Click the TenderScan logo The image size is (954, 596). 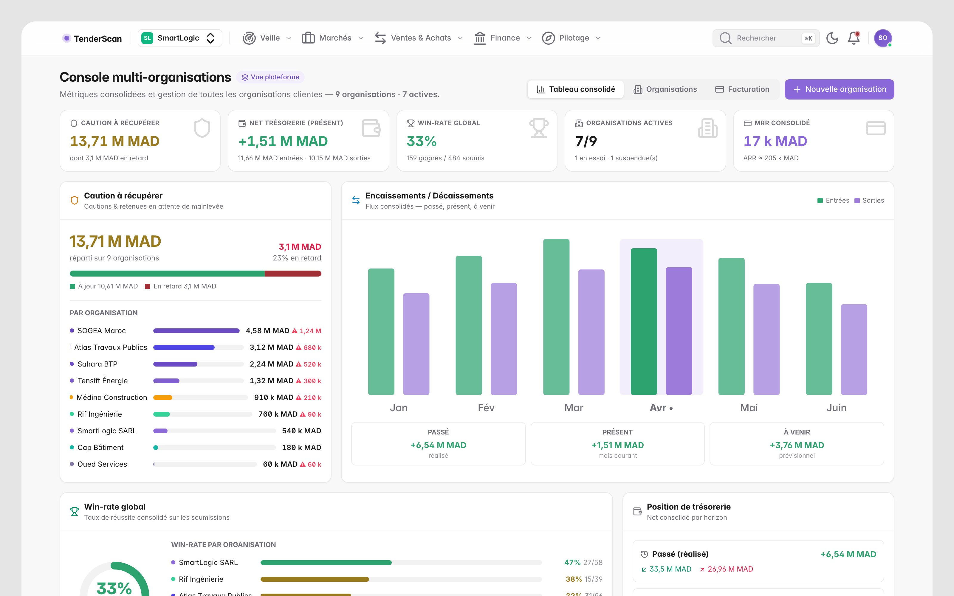tap(92, 38)
